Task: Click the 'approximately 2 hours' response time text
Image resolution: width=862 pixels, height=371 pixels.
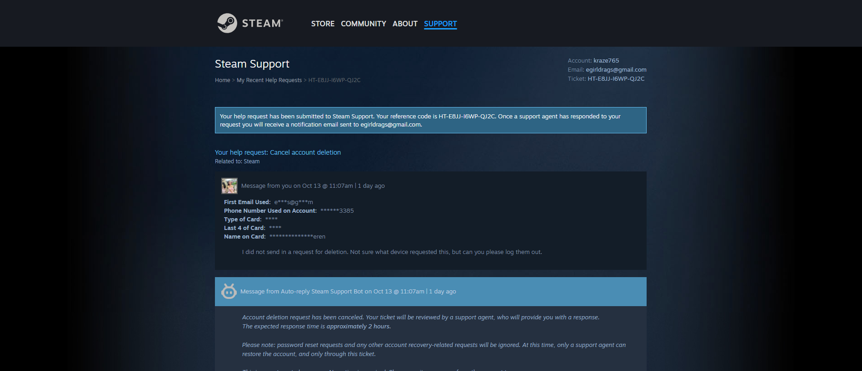Action: (358, 327)
